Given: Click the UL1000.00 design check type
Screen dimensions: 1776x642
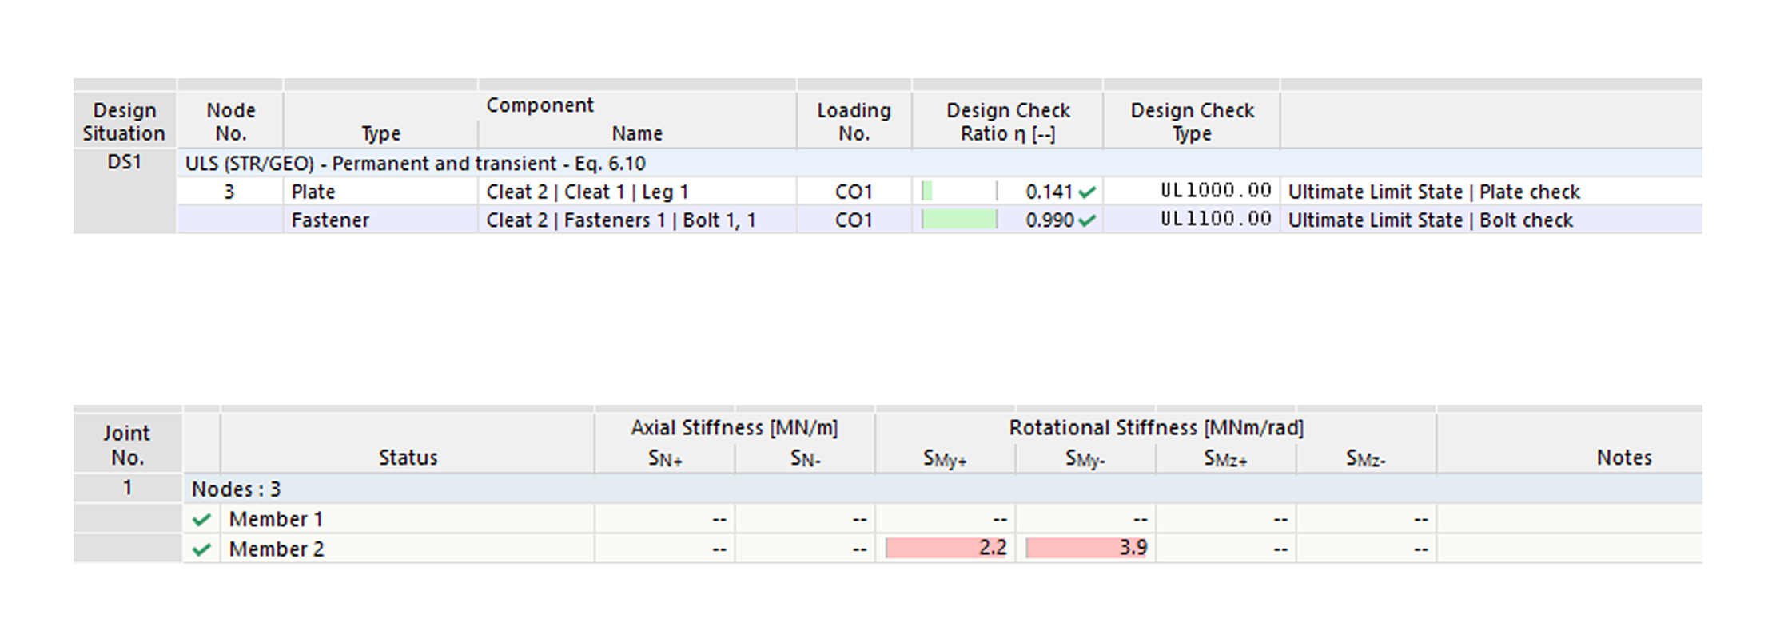Looking at the screenshot, I should pyautogui.click(x=1215, y=192).
